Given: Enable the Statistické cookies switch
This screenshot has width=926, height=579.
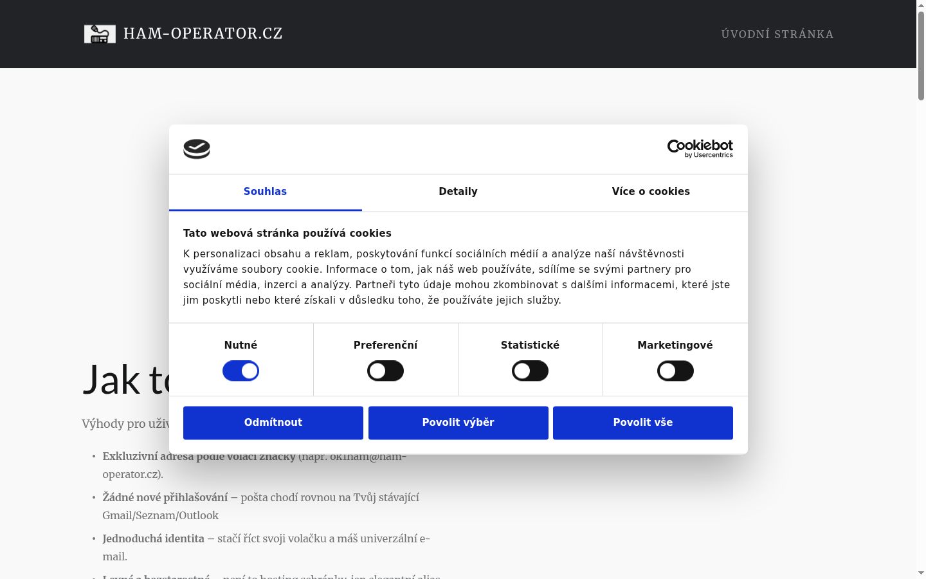Looking at the screenshot, I should pos(530,371).
